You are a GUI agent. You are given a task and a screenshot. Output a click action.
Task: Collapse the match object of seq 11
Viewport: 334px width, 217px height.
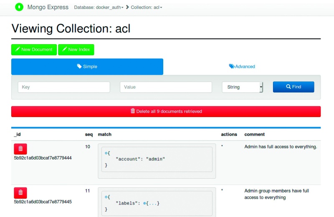[x=106, y=197]
